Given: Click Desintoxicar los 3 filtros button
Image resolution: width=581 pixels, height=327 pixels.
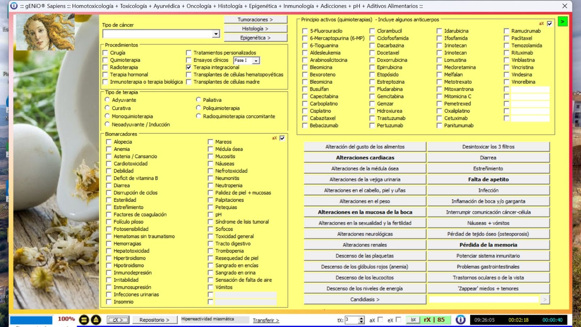Looking at the screenshot, I should coord(488,147).
